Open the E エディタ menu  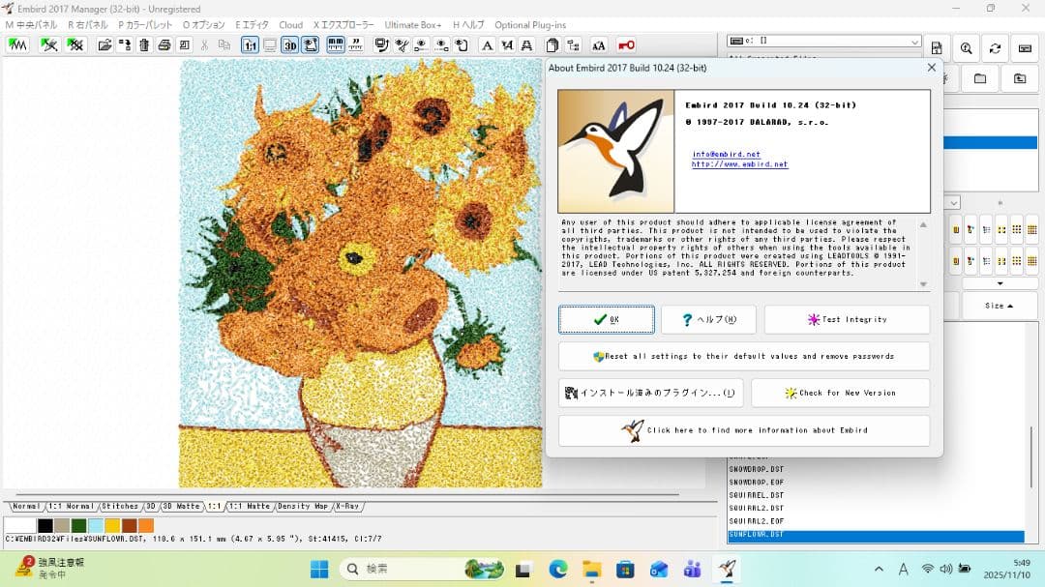point(252,24)
